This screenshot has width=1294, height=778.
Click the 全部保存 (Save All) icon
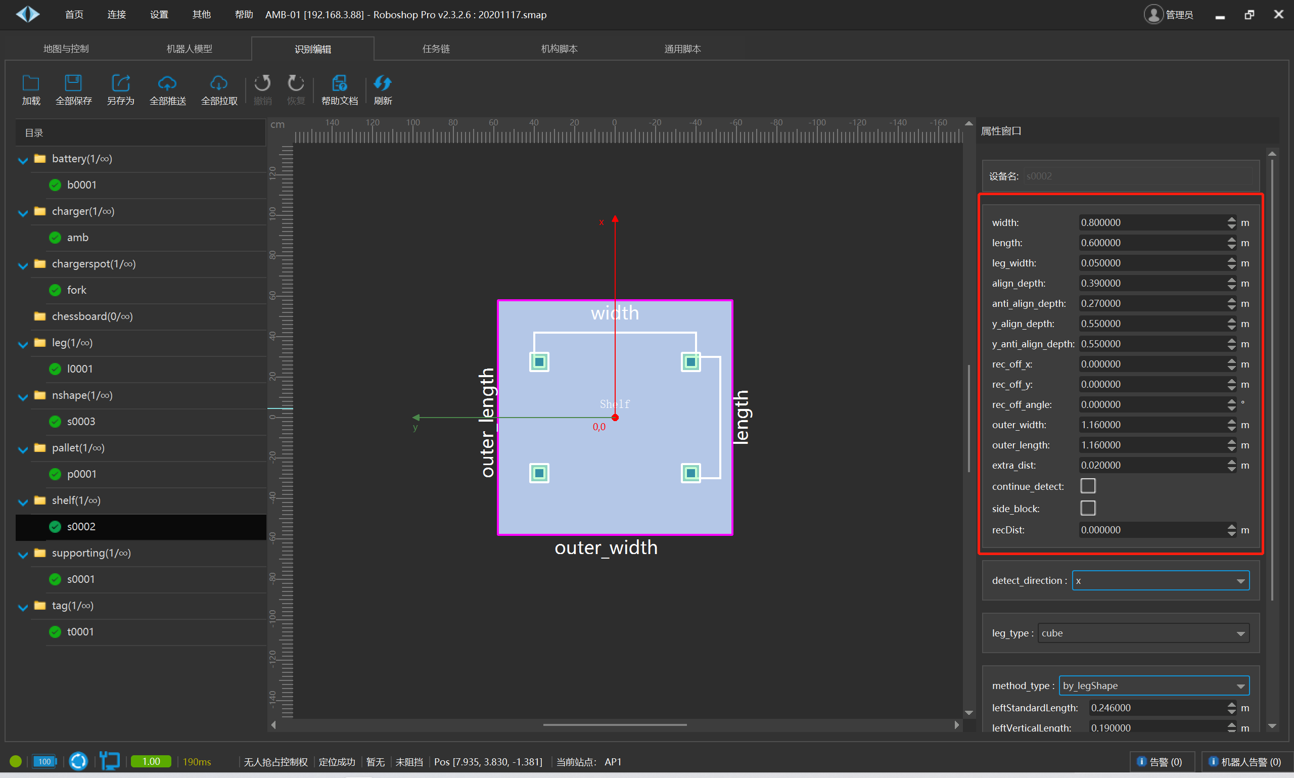click(x=73, y=83)
